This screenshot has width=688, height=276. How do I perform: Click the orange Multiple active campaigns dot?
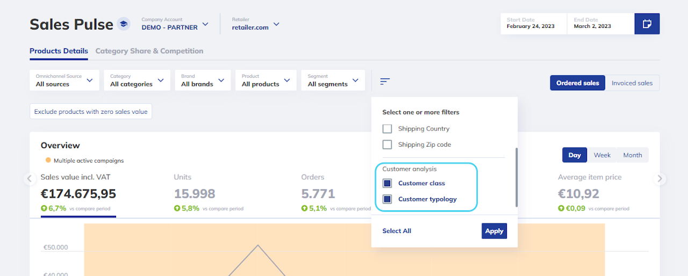coord(48,160)
